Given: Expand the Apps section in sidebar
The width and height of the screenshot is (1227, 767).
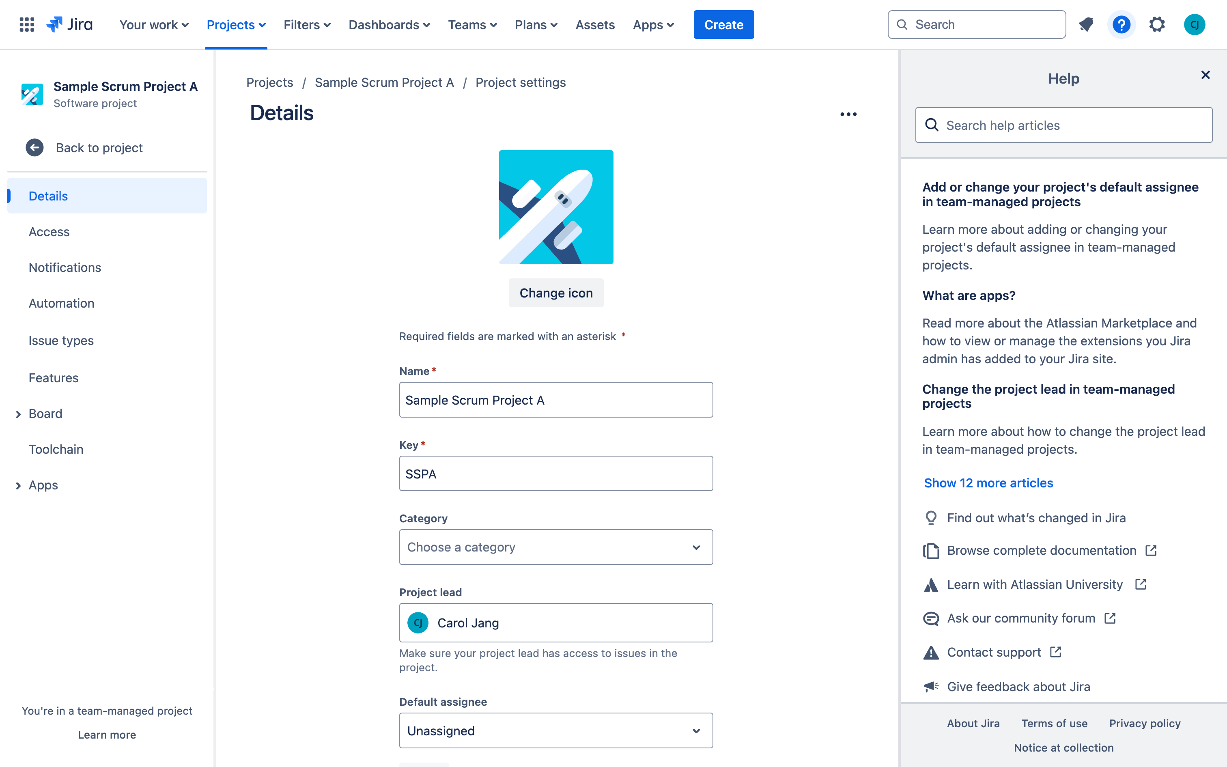Looking at the screenshot, I should coord(18,484).
